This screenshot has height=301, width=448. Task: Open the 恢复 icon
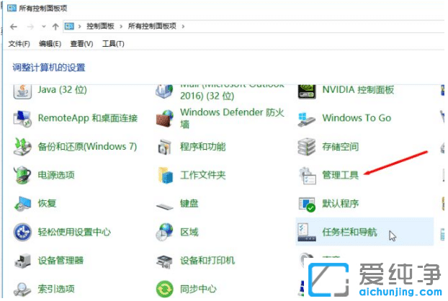(22, 204)
